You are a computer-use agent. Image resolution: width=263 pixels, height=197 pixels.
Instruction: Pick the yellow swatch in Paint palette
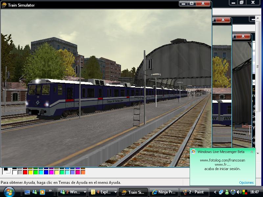pos(31,172)
